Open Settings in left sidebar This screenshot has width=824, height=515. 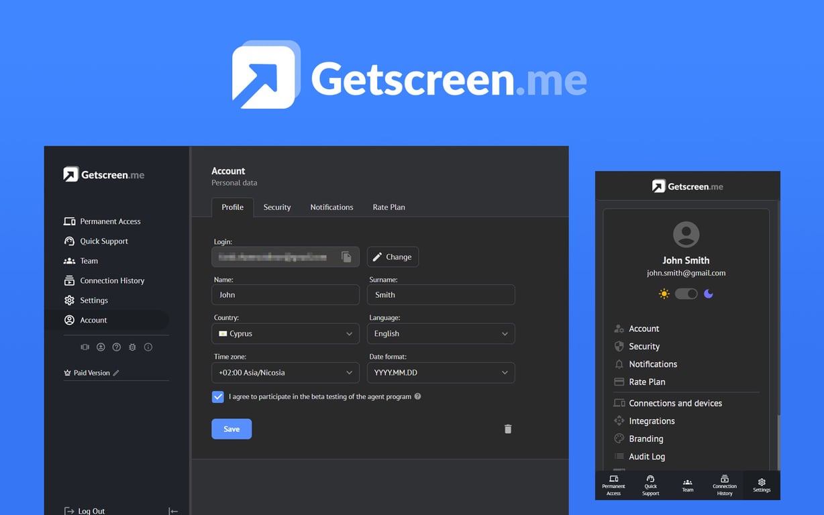[x=86, y=300]
